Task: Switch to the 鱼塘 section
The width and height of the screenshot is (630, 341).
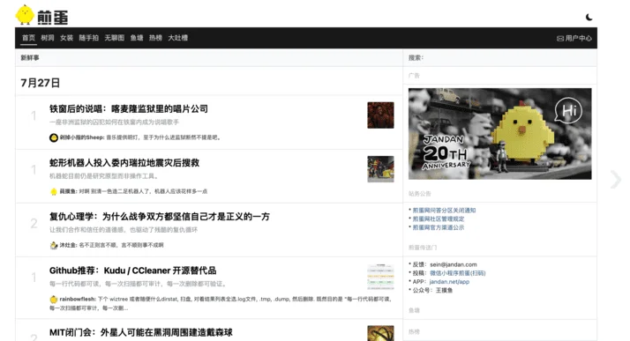Action: coord(137,38)
